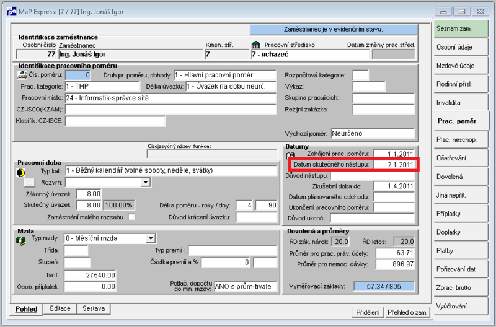Screen dimensions: 496x327
Task: Click the Přidělení button
Action: [x=368, y=312]
